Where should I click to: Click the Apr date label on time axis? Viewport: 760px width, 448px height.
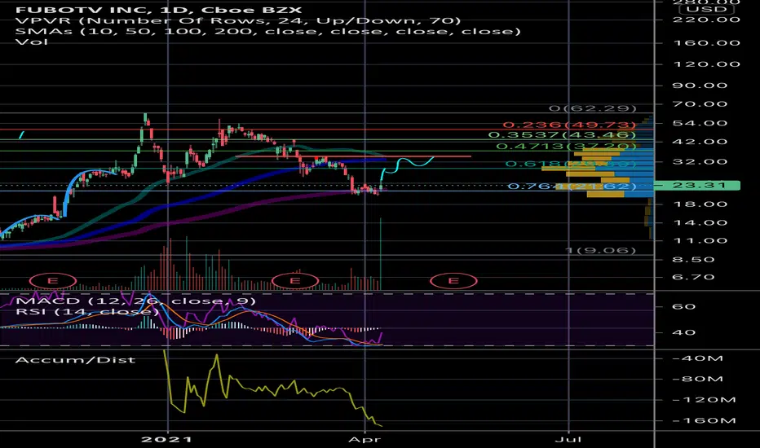[x=365, y=439]
